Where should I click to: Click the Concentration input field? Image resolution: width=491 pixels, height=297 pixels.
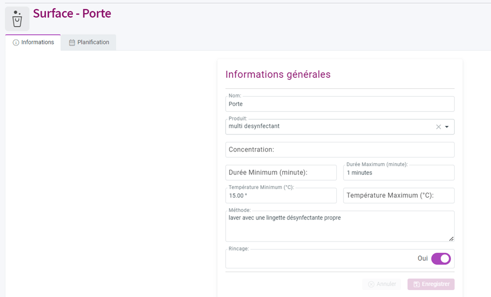[x=340, y=150]
